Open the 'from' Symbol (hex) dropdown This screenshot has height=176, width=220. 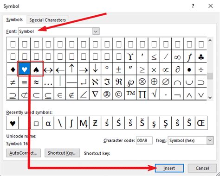click(x=210, y=140)
